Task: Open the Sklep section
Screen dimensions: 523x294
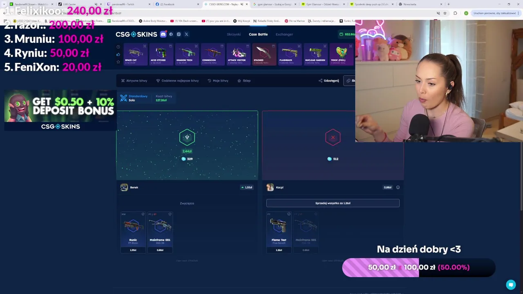Action: [244, 80]
